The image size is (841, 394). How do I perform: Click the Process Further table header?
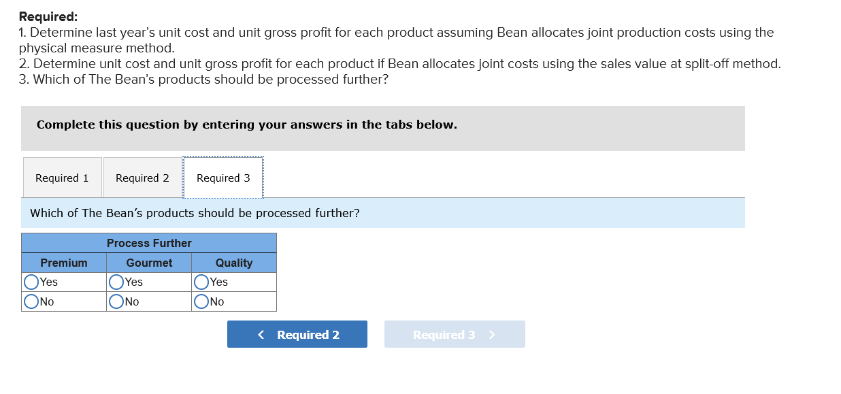(x=149, y=243)
